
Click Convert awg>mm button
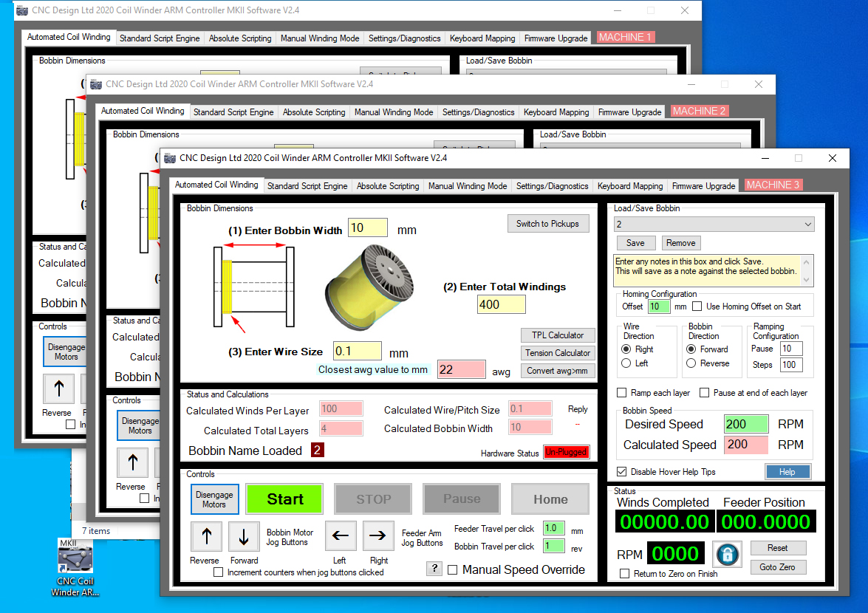[x=558, y=371]
